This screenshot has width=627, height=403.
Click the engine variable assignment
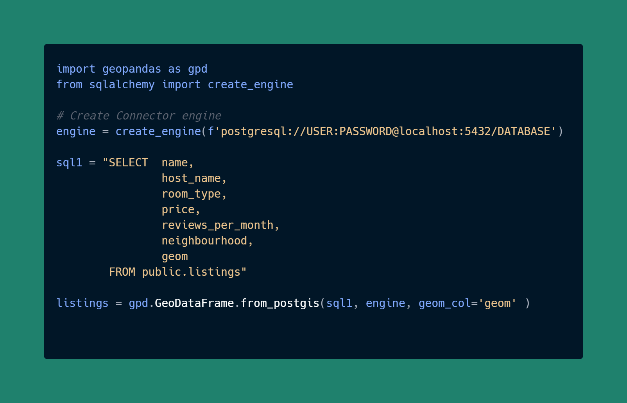click(x=76, y=132)
